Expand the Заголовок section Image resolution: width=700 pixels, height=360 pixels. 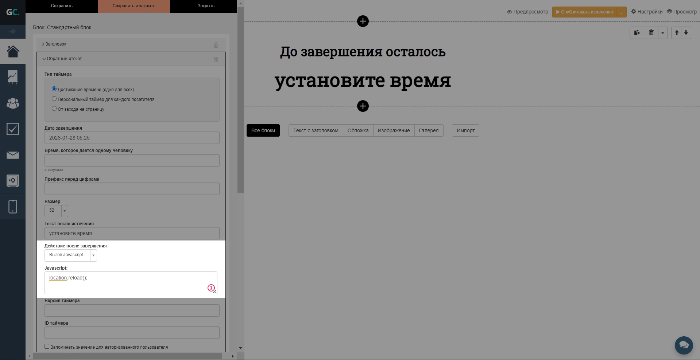55,44
